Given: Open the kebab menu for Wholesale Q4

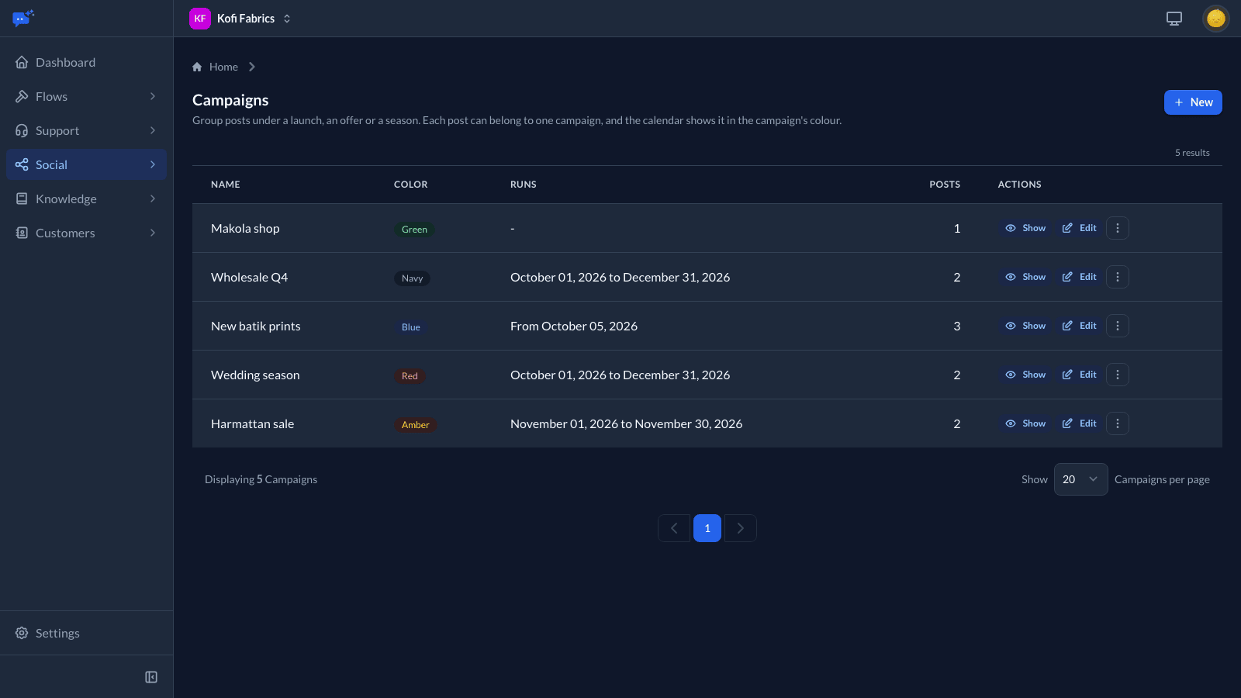Looking at the screenshot, I should [1117, 277].
